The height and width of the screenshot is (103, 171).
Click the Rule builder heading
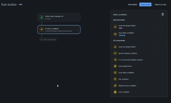(9, 5)
